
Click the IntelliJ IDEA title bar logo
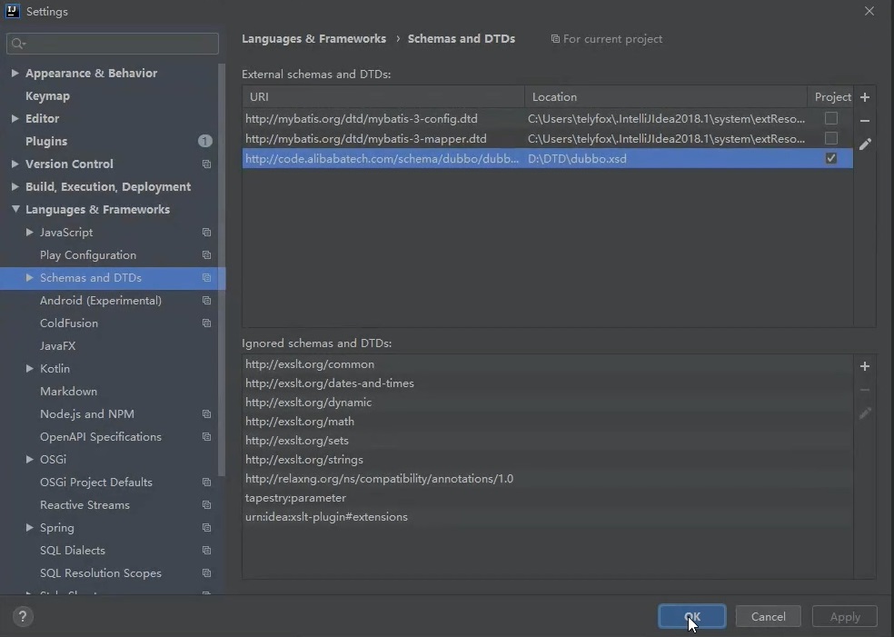(x=11, y=10)
